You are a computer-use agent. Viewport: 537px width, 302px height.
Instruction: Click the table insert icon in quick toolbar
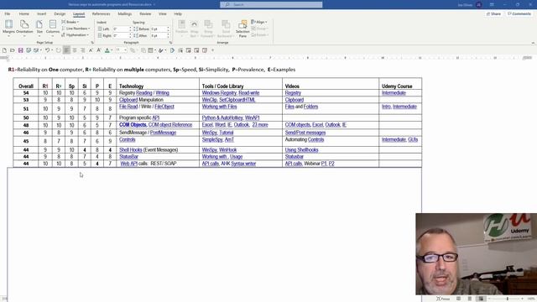(x=150, y=50)
